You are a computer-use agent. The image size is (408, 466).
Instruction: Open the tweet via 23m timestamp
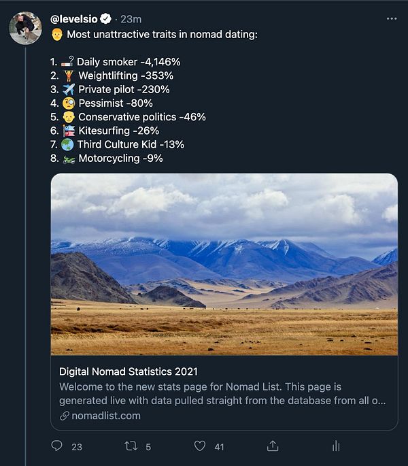pos(131,19)
